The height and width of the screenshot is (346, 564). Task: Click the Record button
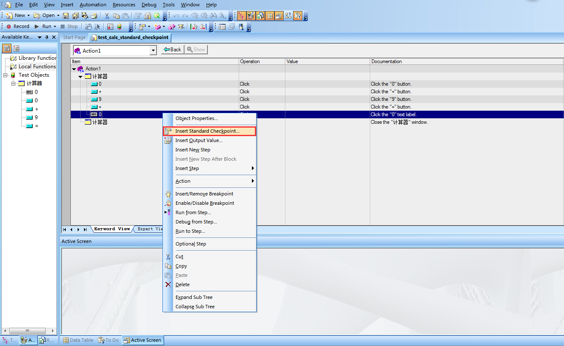[17, 26]
